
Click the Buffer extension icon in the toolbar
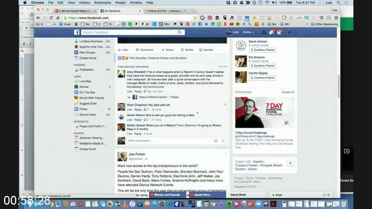pyautogui.click(x=217, y=18)
